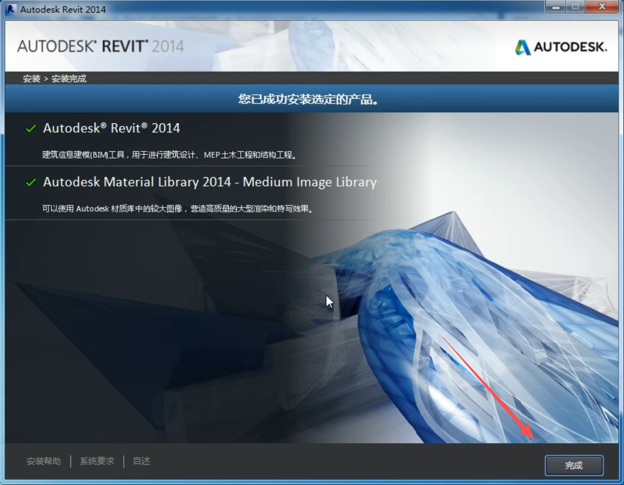Select the Autodesk Revit 2014 product title
624x485 pixels.
point(111,129)
